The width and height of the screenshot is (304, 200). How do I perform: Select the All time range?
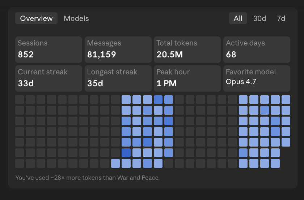[x=238, y=18]
